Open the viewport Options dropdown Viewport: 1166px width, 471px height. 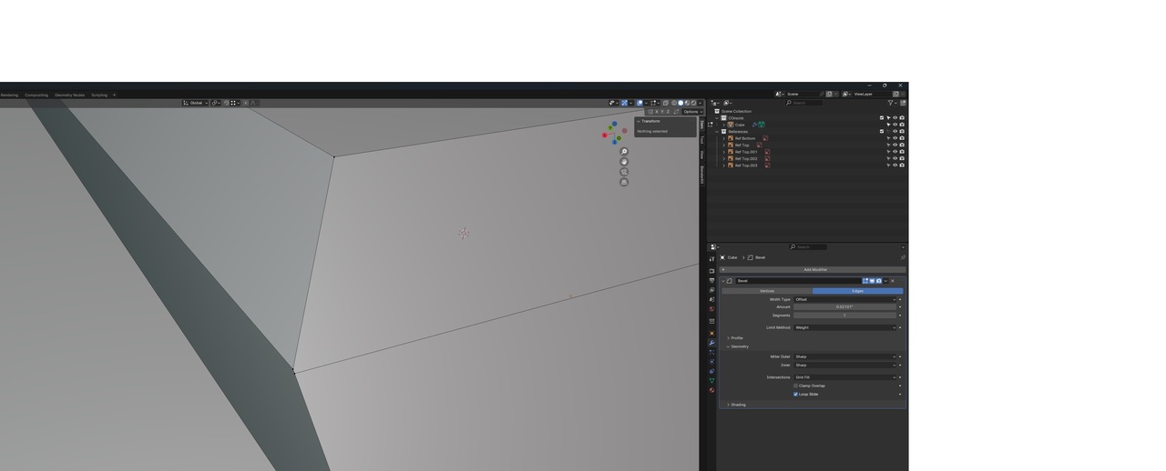tap(692, 112)
